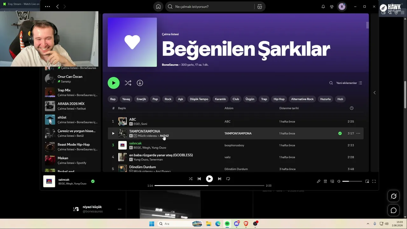Skip to the previous track

pyautogui.click(x=199, y=179)
